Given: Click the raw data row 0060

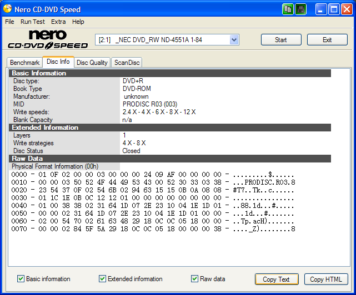Looking at the screenshot, I should pos(153,221).
